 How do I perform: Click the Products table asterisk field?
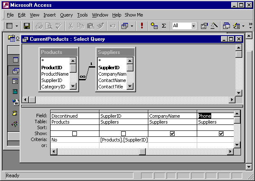point(43,61)
